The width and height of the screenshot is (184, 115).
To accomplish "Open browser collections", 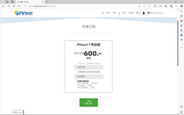I will click(166, 6).
